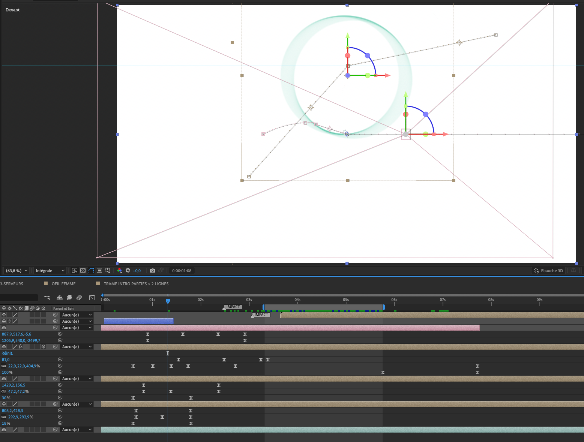Open the Intégrale resolution dropdown
Viewport: 584px width, 442px height.
(x=50, y=271)
